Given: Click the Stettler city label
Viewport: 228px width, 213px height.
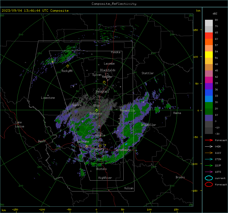Looking at the screenshot, I should (x=148, y=73).
